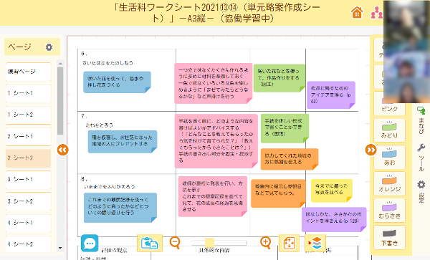Zoom out with minus magnifier
This screenshot has height=260, width=430.
point(175,243)
